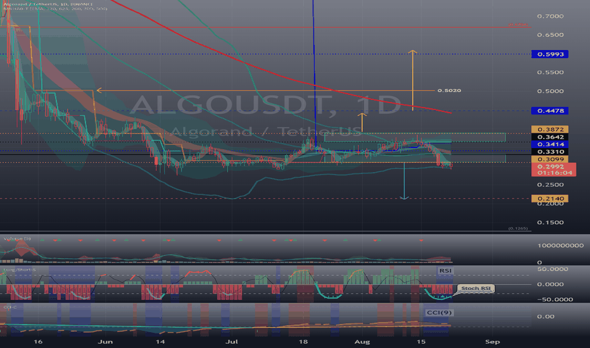
Task: Click the Algorand / TetherUS chart title legend
Action: click(47, 4)
